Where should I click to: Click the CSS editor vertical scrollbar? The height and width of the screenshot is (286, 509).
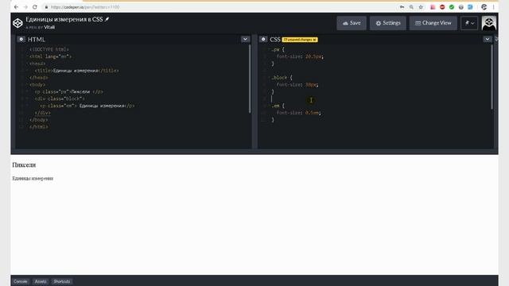492,77
